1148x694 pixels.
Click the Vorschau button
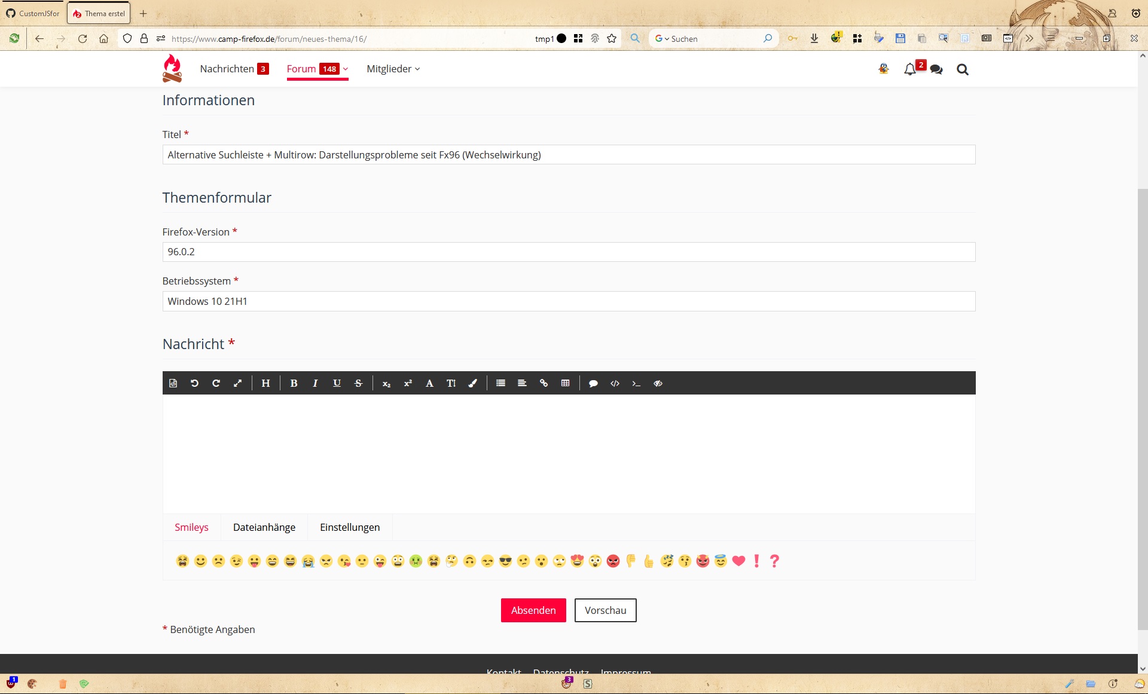605,610
